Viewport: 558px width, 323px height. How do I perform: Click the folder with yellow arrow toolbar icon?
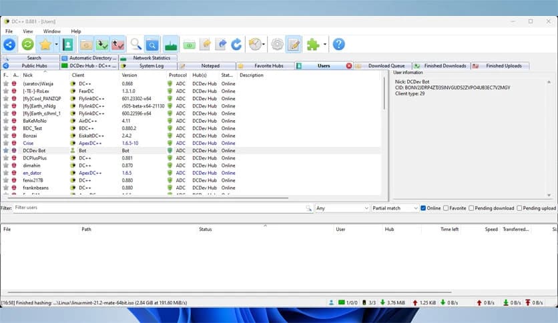(206, 45)
